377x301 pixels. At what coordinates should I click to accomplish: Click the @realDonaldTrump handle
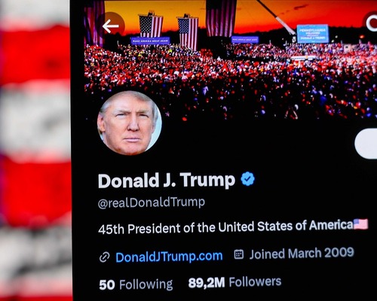coord(152,202)
